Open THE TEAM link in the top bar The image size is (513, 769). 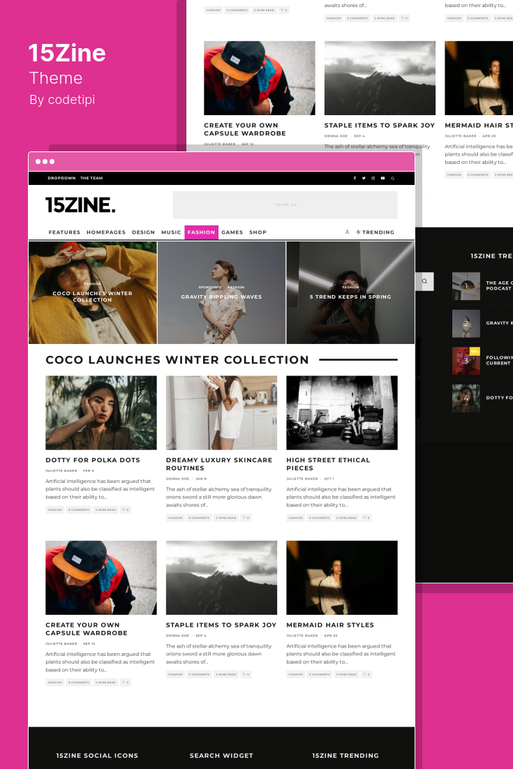pos(91,178)
